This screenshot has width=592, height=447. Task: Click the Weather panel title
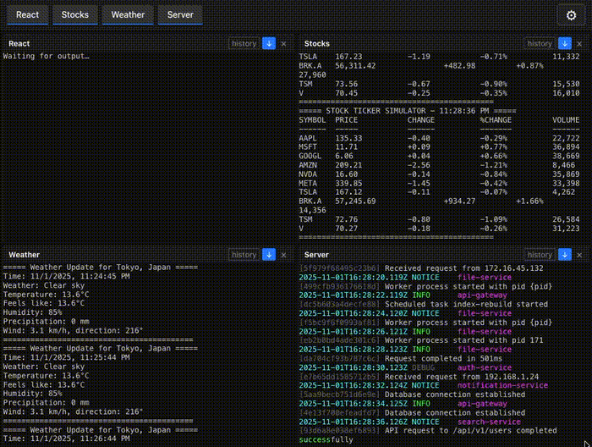[25, 255]
